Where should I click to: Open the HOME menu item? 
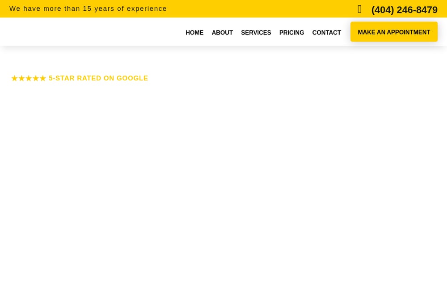[x=194, y=33]
